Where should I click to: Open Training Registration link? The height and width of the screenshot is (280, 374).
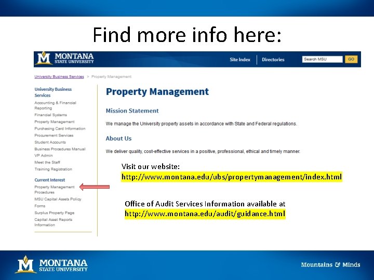[53, 169]
